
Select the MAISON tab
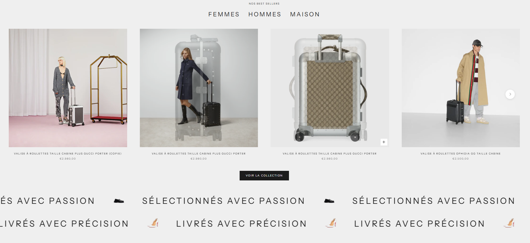tap(305, 14)
